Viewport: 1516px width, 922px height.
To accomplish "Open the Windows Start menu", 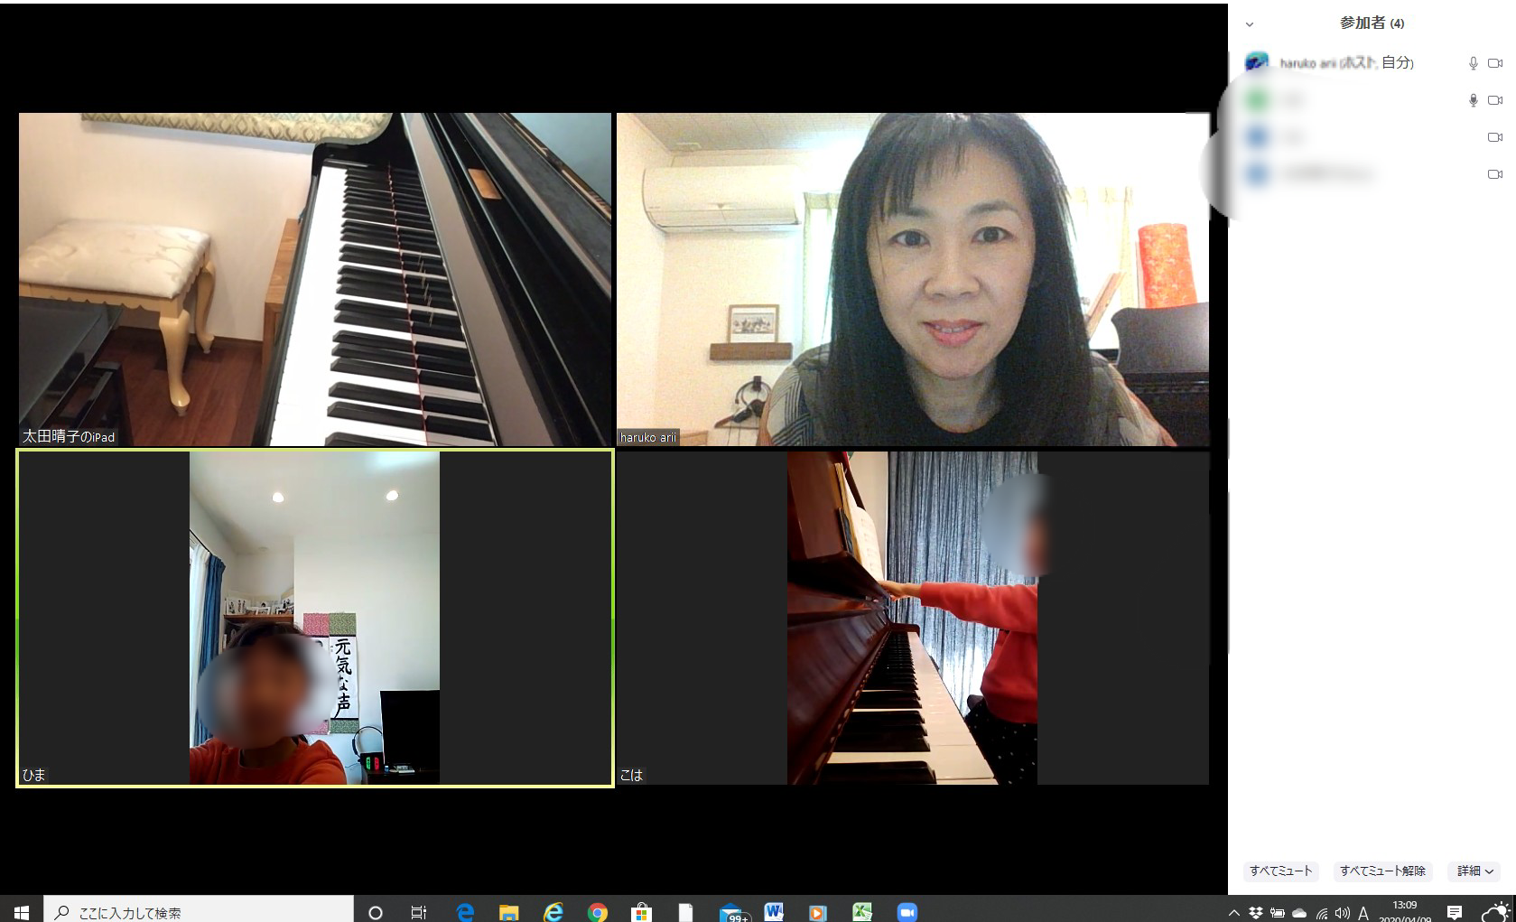I will (22, 912).
